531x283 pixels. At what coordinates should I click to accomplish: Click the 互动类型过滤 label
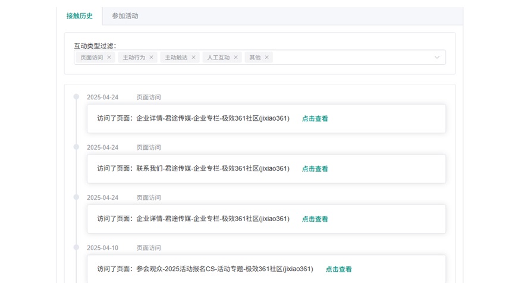[95, 46]
